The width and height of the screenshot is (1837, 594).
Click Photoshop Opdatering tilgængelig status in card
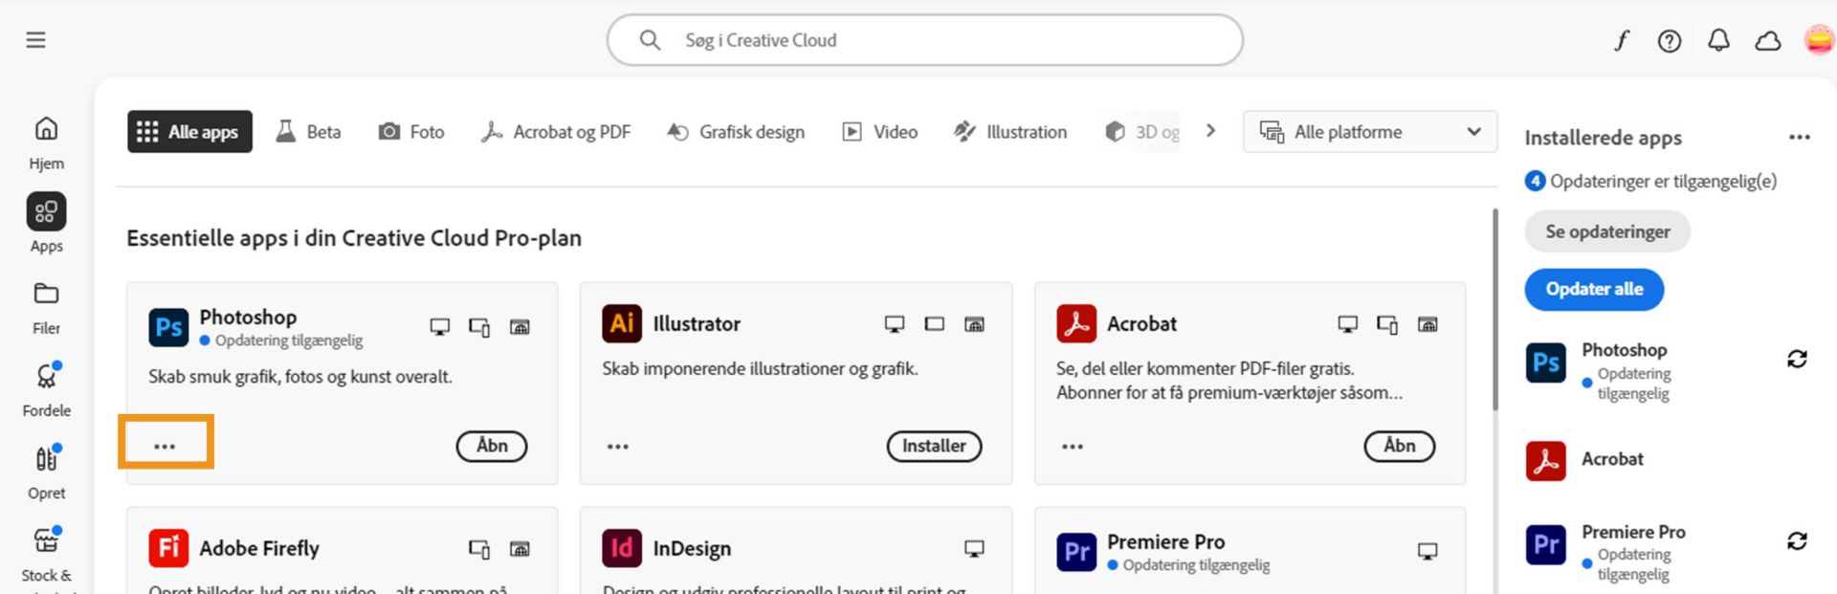coord(282,341)
